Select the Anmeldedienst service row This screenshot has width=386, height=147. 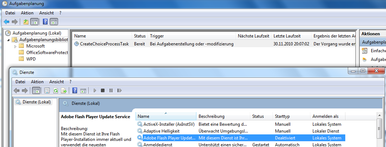pos(241,144)
